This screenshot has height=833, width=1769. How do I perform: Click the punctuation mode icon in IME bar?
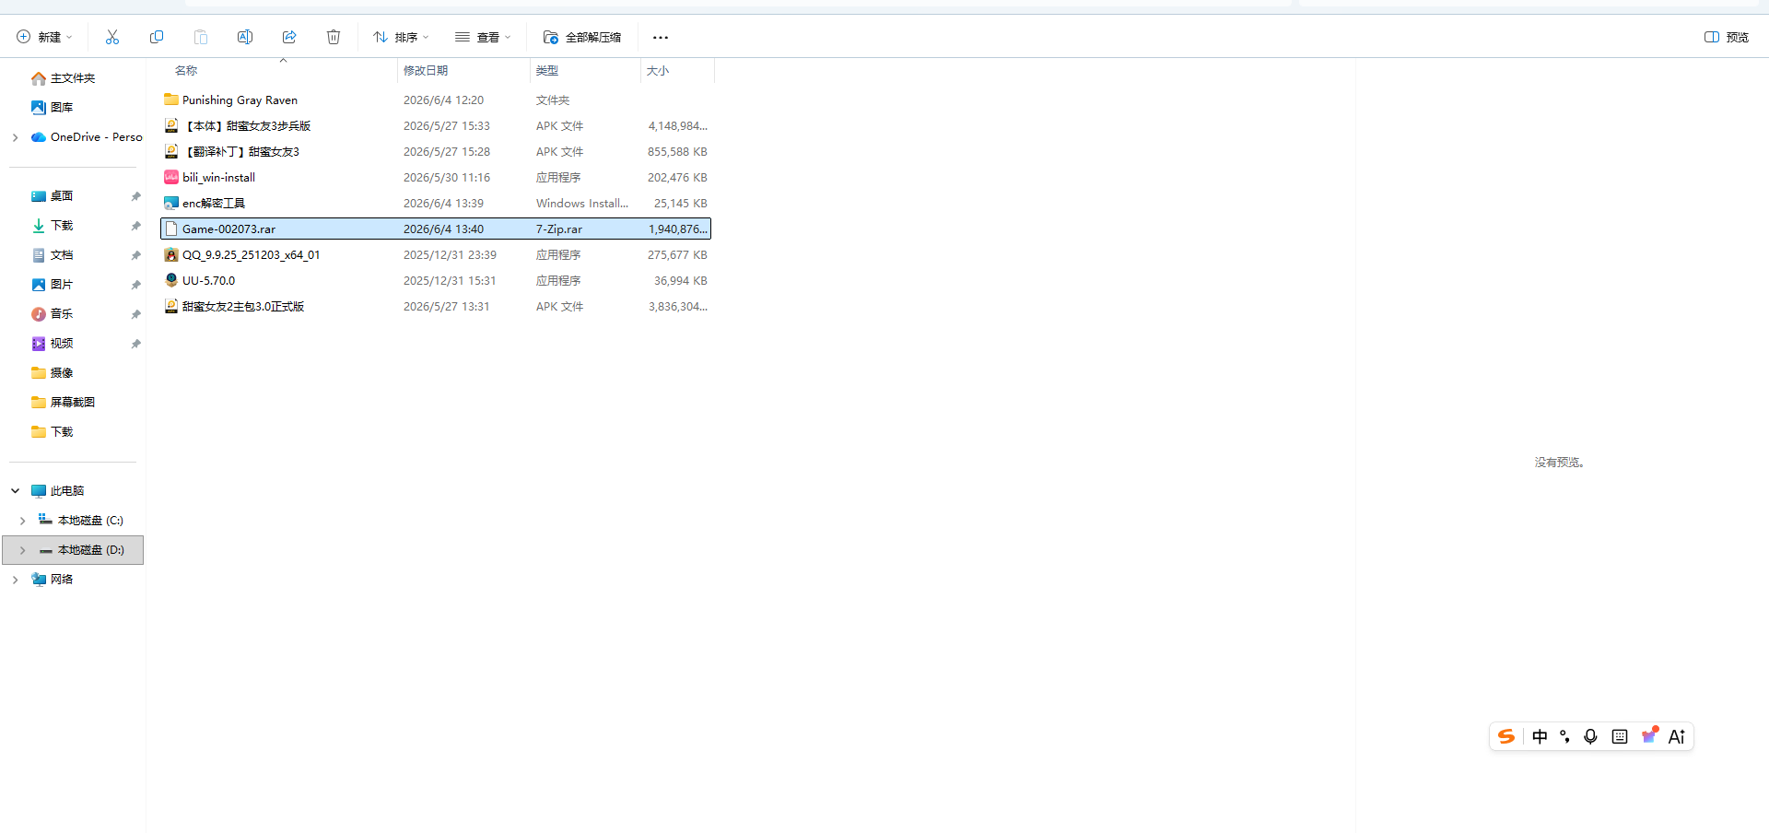pyautogui.click(x=1564, y=736)
